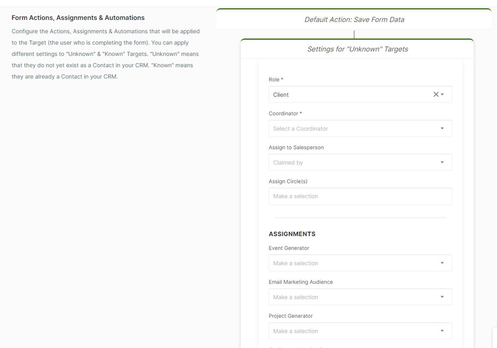
Task: Open the Claimed by salesperson field
Action: pyautogui.click(x=348, y=163)
